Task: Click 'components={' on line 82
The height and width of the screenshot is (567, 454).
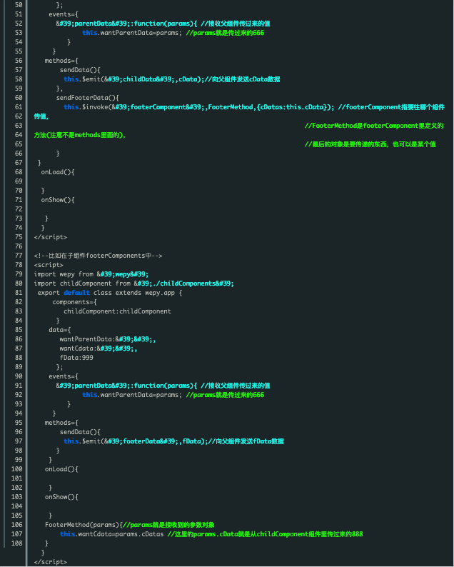Action: point(74,302)
